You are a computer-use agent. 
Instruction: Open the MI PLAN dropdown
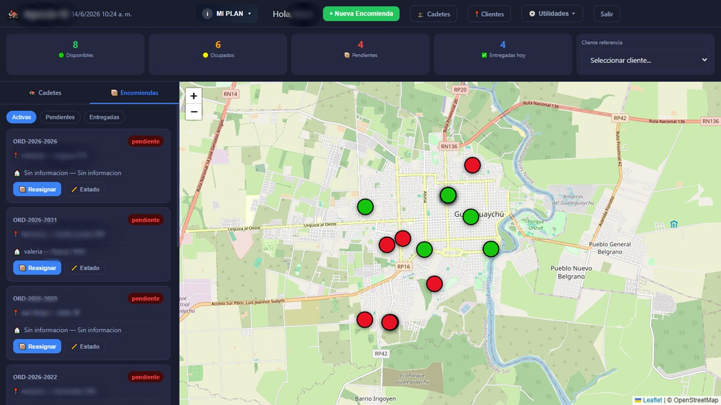227,14
